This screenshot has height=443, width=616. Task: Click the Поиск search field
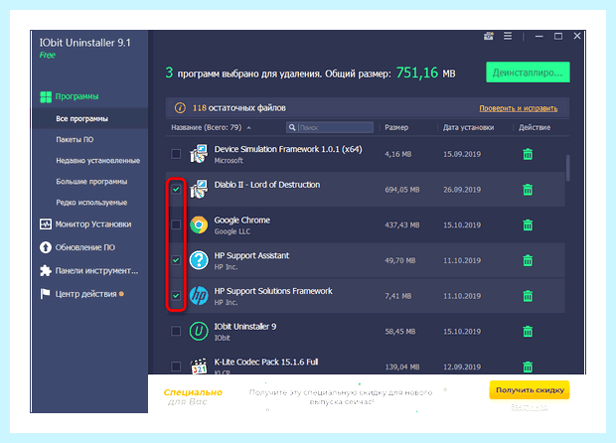[x=330, y=127]
